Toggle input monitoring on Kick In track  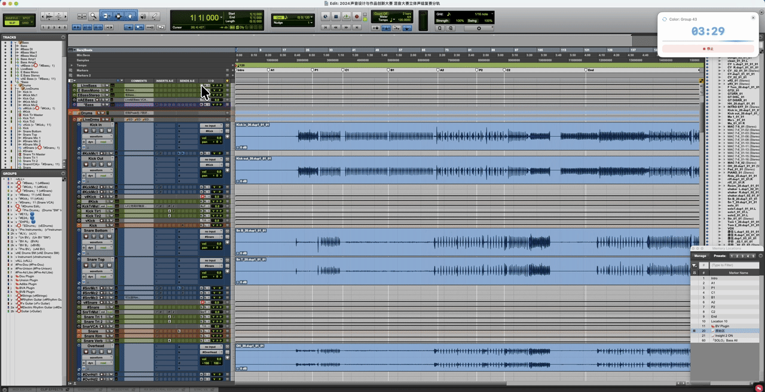(94, 130)
